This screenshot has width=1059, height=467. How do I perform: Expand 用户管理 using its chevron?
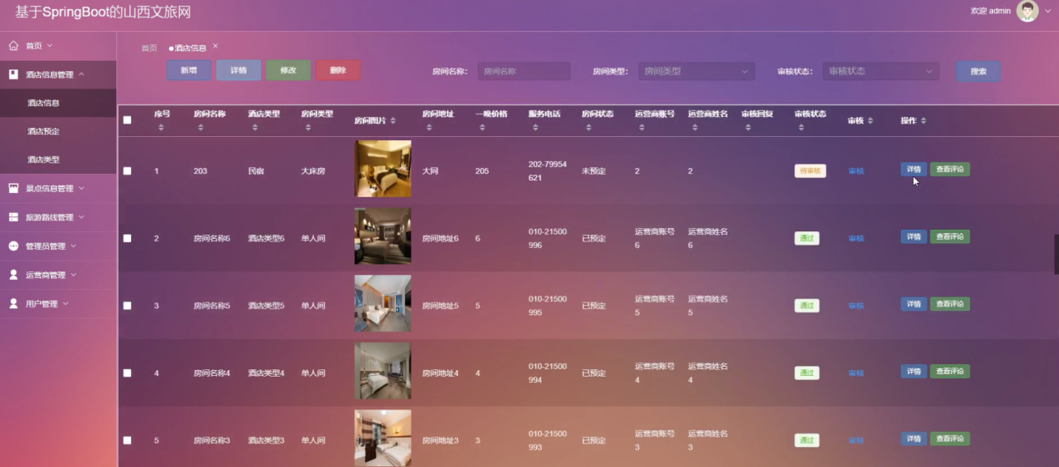tap(66, 303)
